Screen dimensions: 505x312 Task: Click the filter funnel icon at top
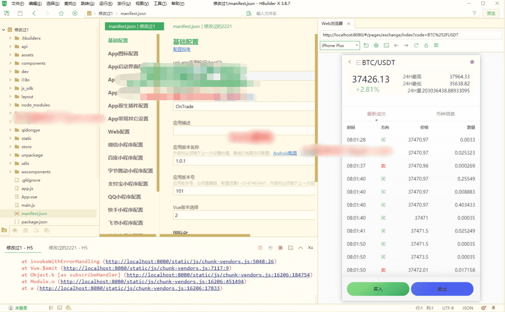(474, 13)
